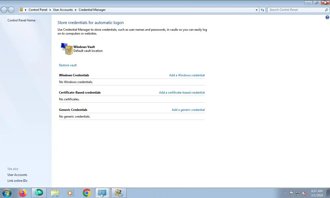
Task: Click the search magnifier icon
Action: [327, 10]
